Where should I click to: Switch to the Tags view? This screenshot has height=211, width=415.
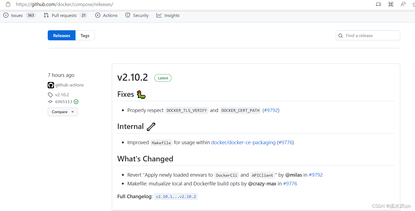(x=85, y=35)
